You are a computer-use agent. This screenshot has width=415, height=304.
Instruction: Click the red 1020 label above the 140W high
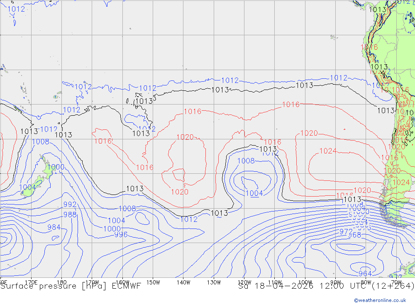point(185,137)
